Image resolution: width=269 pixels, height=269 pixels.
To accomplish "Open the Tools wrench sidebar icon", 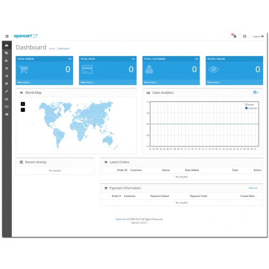I will [6, 91].
